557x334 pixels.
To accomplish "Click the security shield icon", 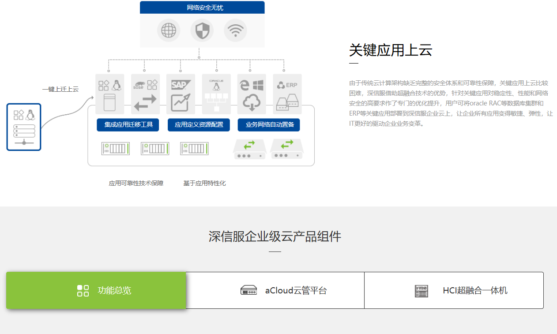I will click(x=202, y=31).
